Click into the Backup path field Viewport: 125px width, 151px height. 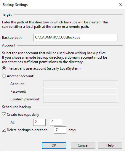(76, 38)
